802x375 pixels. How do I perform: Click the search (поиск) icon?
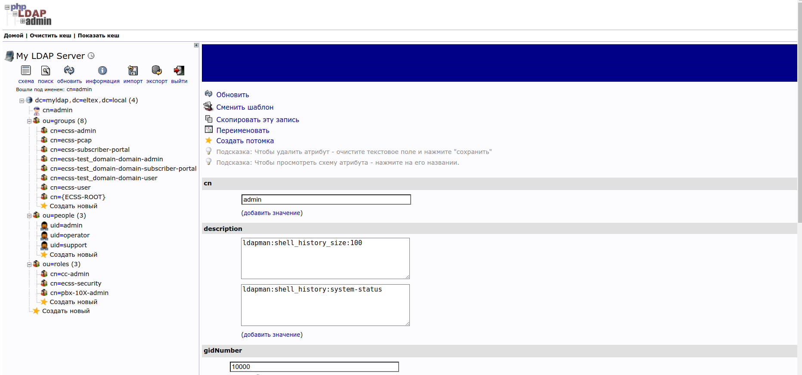point(46,70)
